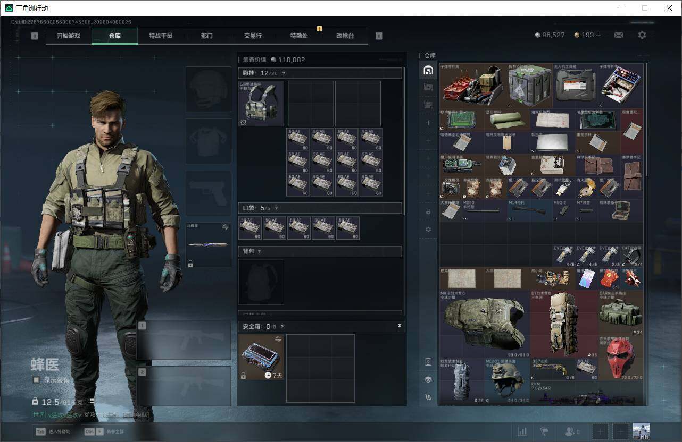Select the brass compass item in warehouse
Image resolution: width=682 pixels, height=442 pixels.
tap(587, 188)
